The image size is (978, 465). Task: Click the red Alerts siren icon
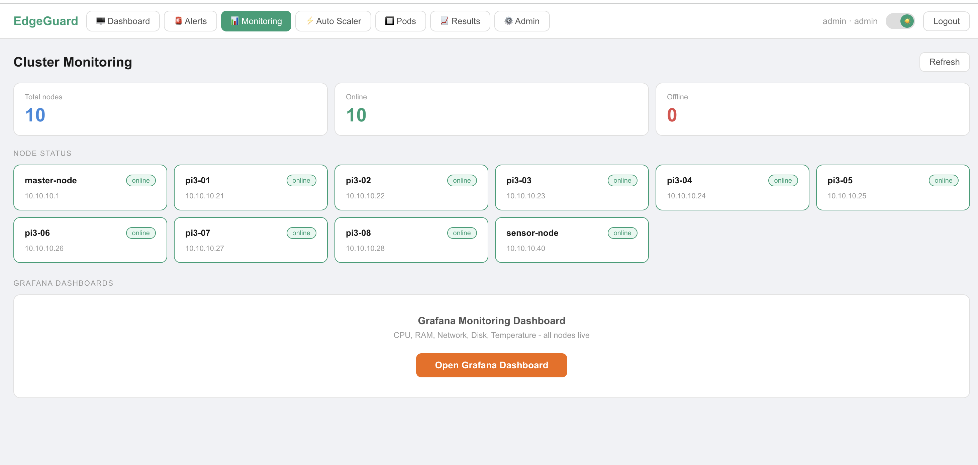(178, 21)
